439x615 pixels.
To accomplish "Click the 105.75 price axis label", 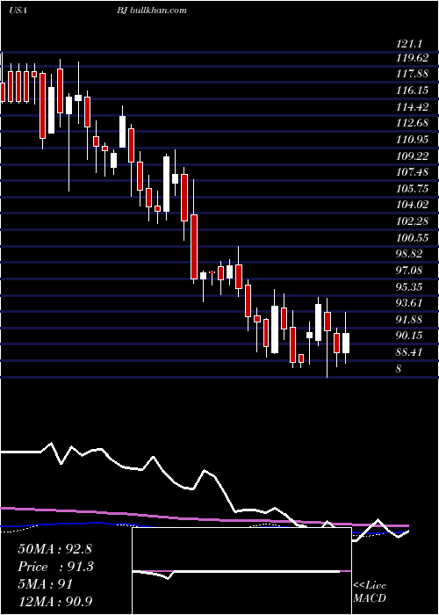I will pyautogui.click(x=412, y=189).
